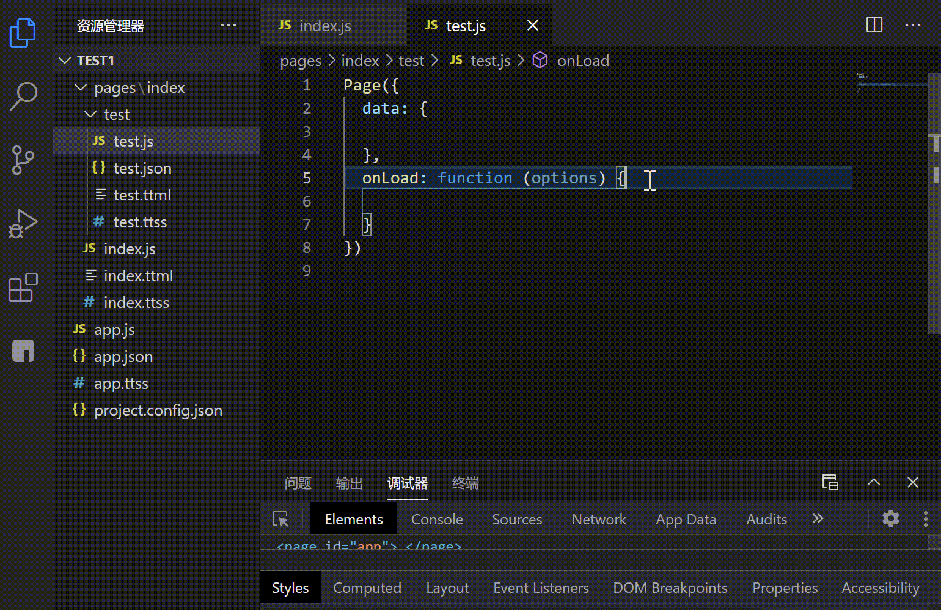Viewport: 941px width, 610px height.
Task: Open the Search magnifier in activity bar
Action: (23, 97)
